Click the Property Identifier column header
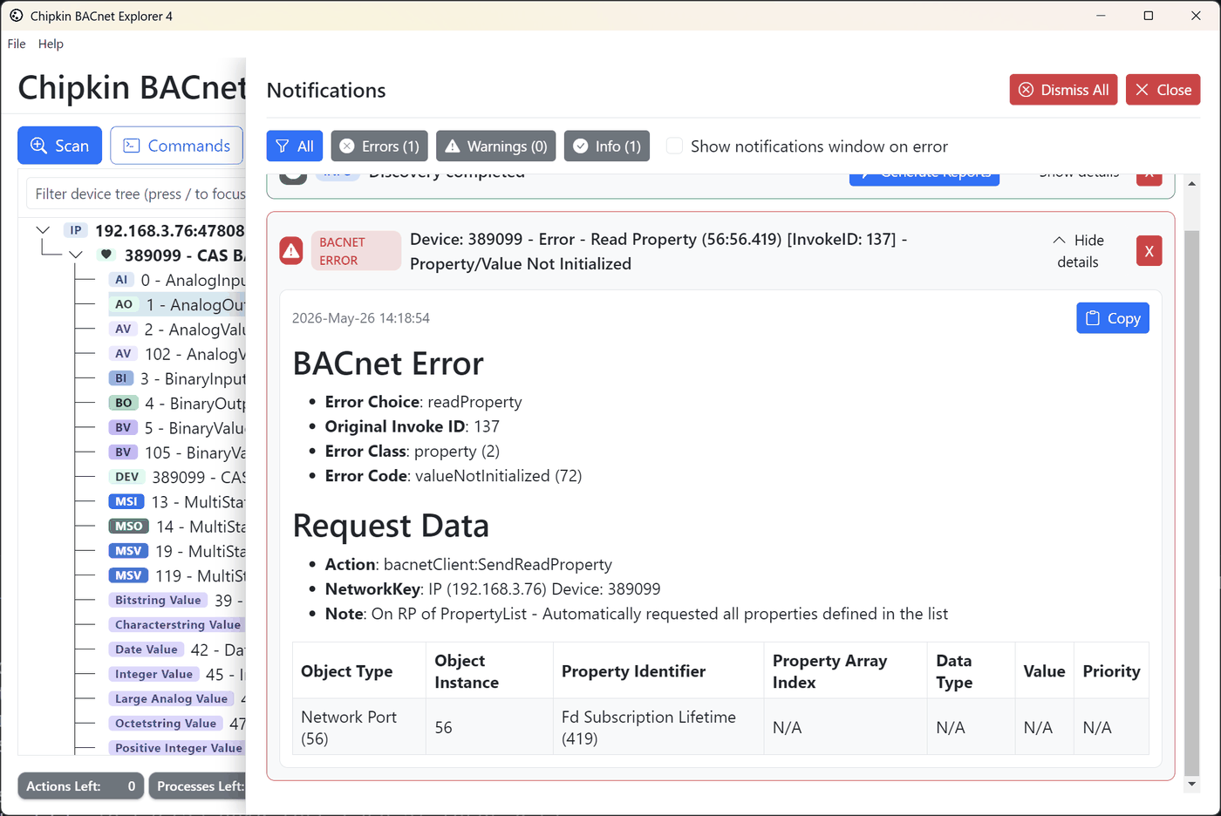The image size is (1221, 816). (658, 671)
